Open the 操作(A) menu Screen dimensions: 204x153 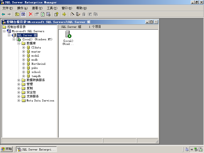click(x=22, y=8)
